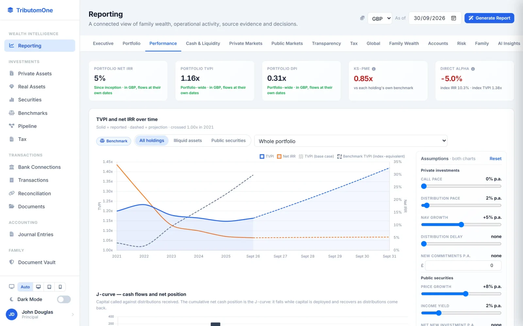Click the KS-PME info icon
Viewport: 523px width, 326px height.
(x=374, y=69)
